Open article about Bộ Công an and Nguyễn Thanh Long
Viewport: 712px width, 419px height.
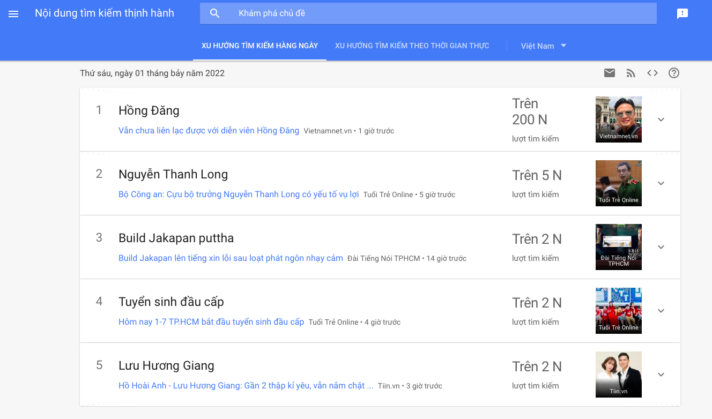(x=239, y=194)
